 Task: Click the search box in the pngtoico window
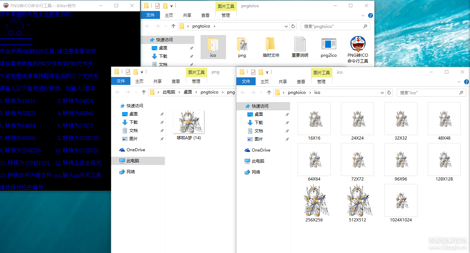coord(335,26)
